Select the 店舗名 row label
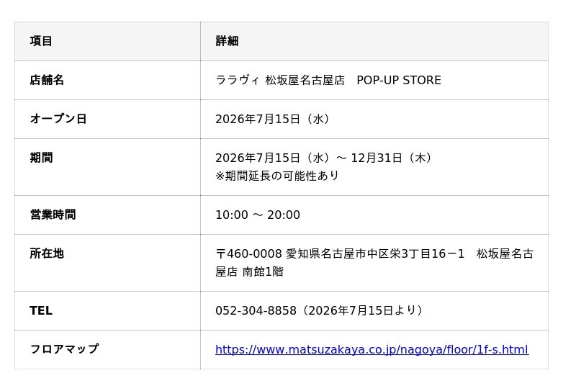 pos(47,80)
